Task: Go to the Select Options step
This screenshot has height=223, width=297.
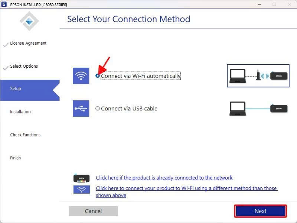Action: pos(24,66)
